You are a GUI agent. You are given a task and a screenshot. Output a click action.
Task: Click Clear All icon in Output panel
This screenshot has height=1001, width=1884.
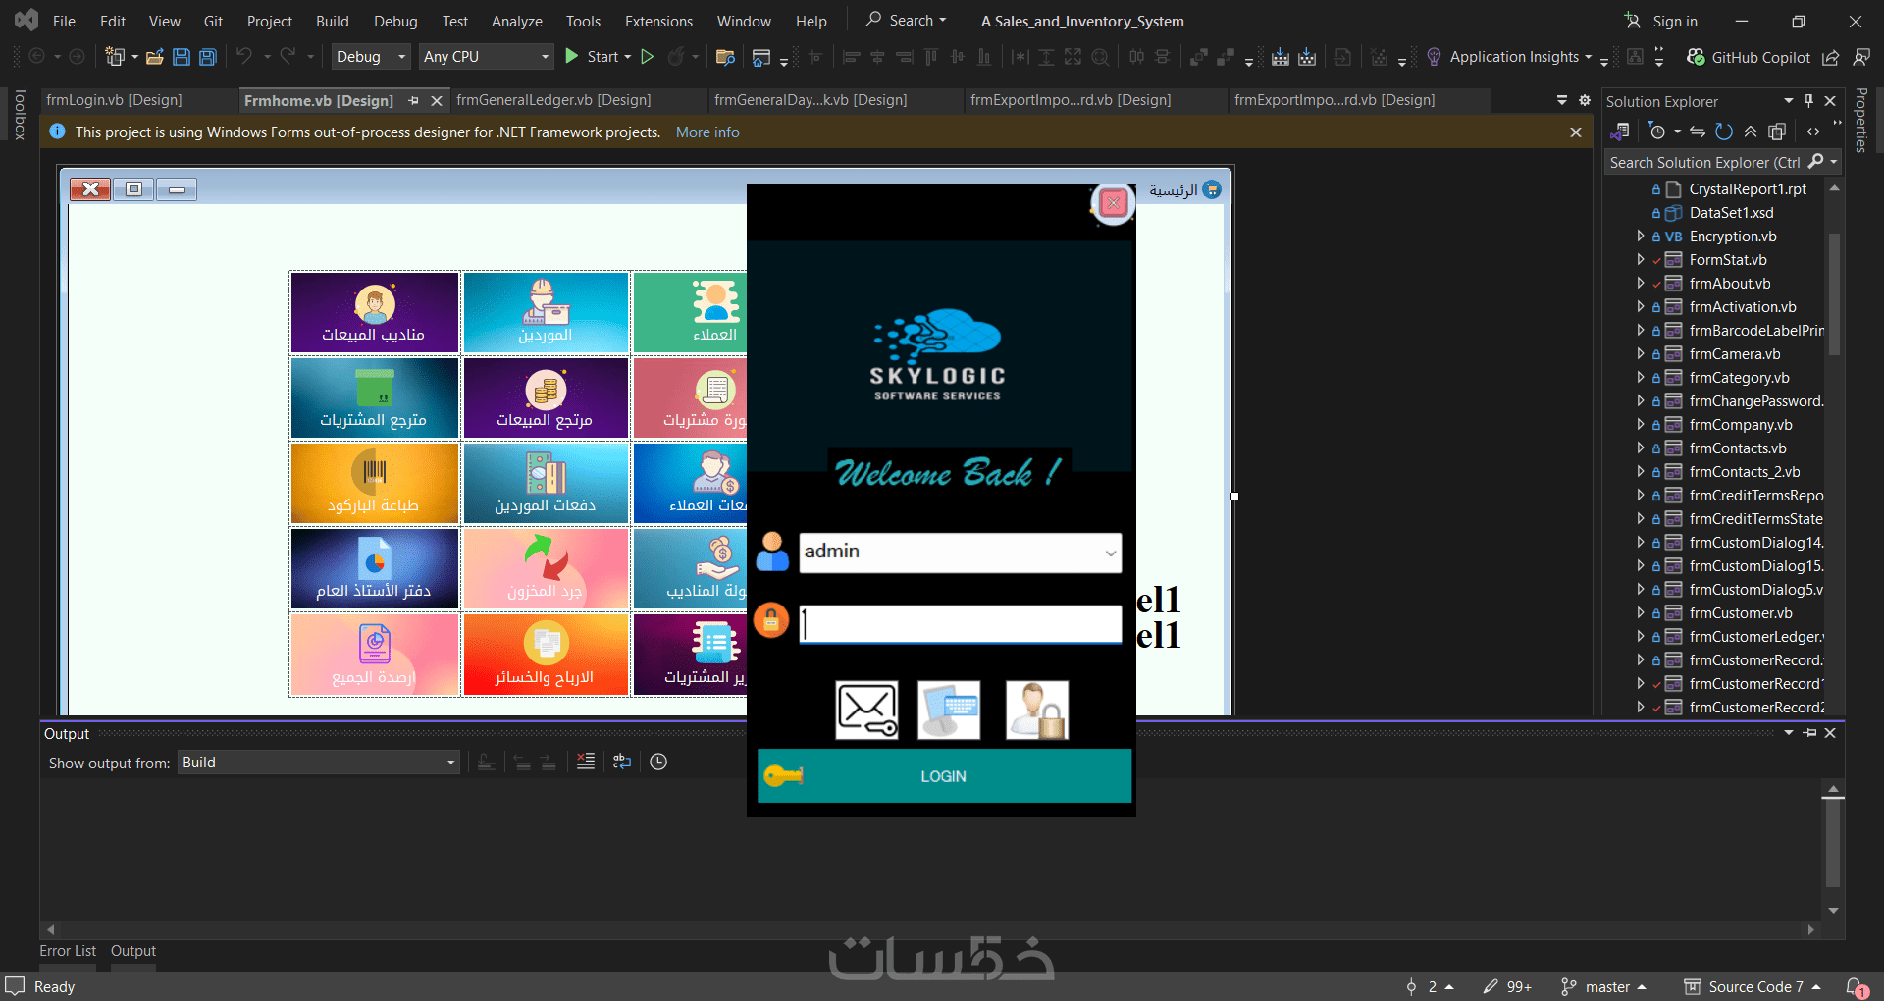(x=586, y=762)
